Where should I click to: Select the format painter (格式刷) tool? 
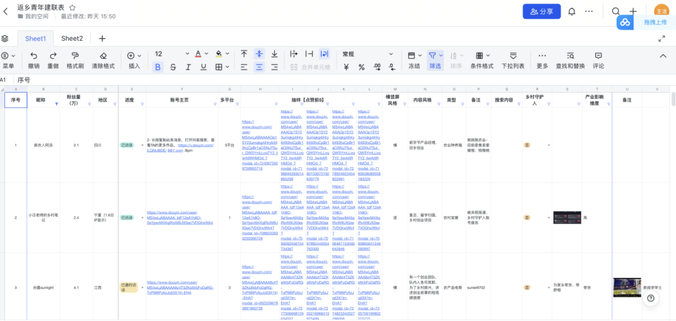(x=75, y=56)
